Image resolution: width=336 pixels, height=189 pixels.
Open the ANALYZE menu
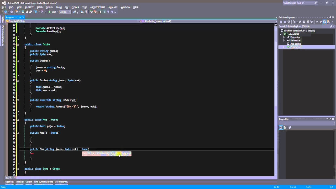[x=113, y=7]
